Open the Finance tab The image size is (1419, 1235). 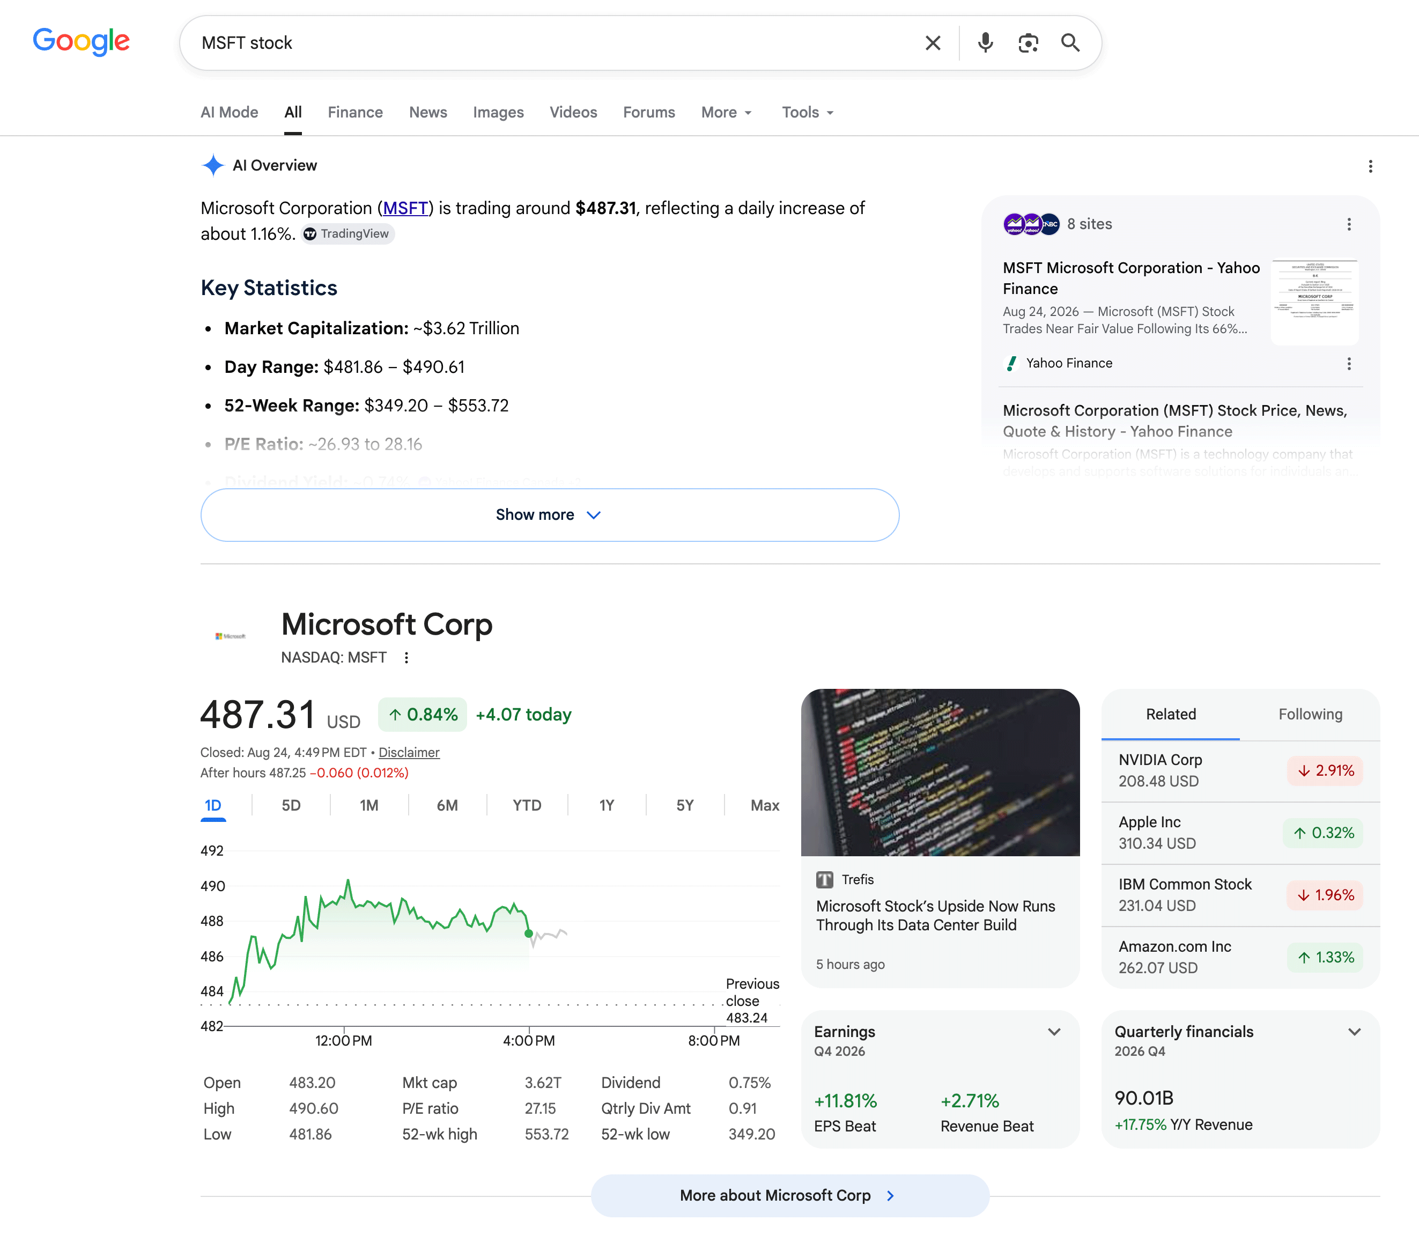pos(355,112)
